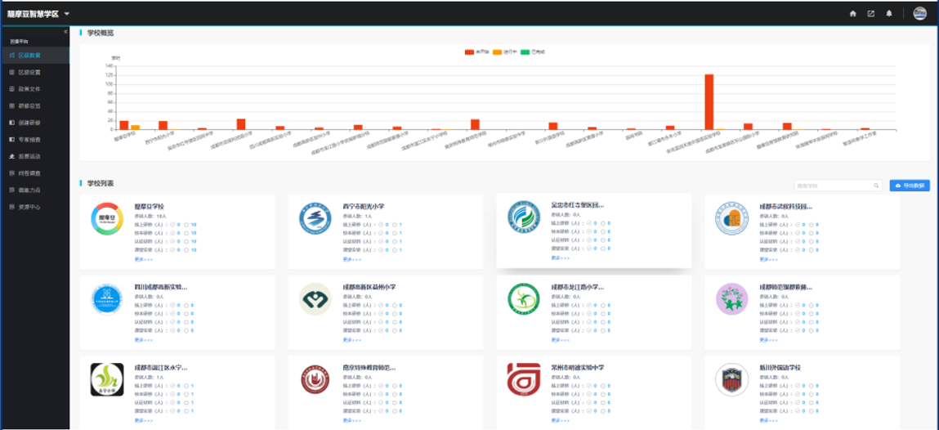Toggle the orange 进行中 legend series
Image resolution: width=939 pixels, height=430 pixels.
504,52
